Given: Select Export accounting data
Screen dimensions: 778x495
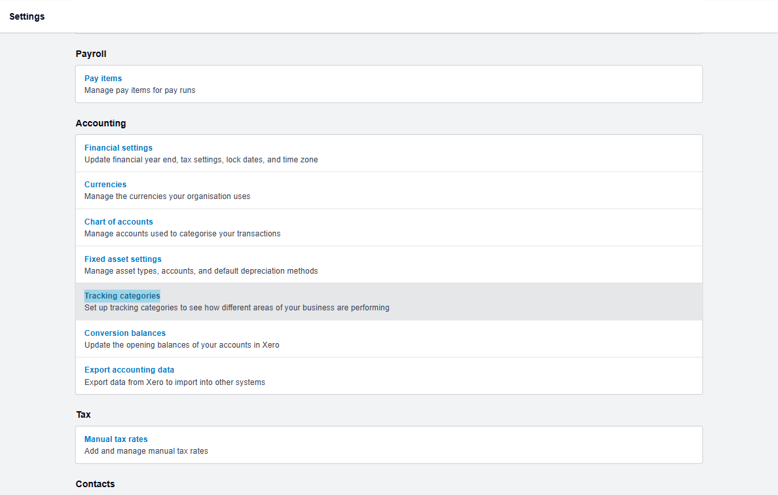Looking at the screenshot, I should 129,370.
